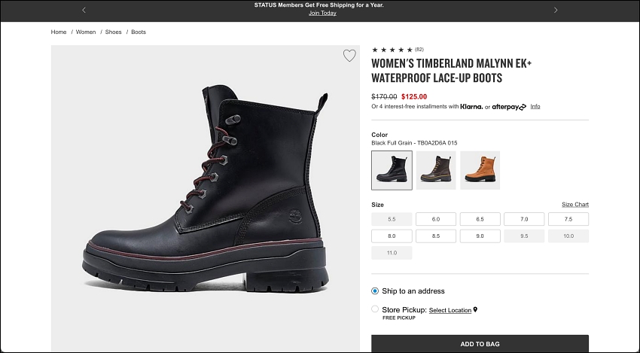Open the five-star rating reviews
The width and height of the screenshot is (640, 353).
(392, 50)
